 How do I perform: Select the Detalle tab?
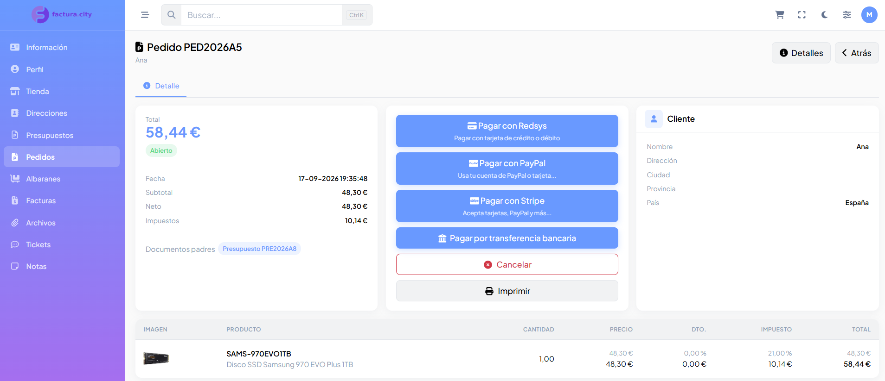(161, 86)
